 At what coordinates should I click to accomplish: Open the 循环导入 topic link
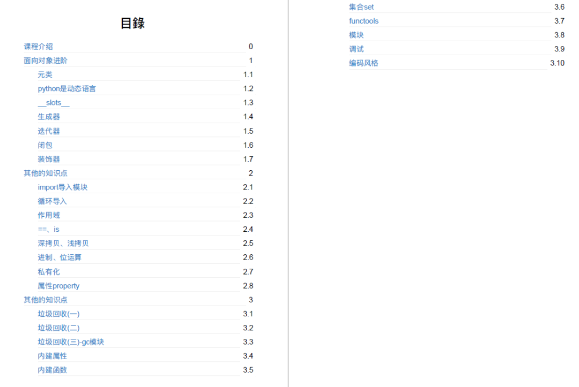coord(53,201)
